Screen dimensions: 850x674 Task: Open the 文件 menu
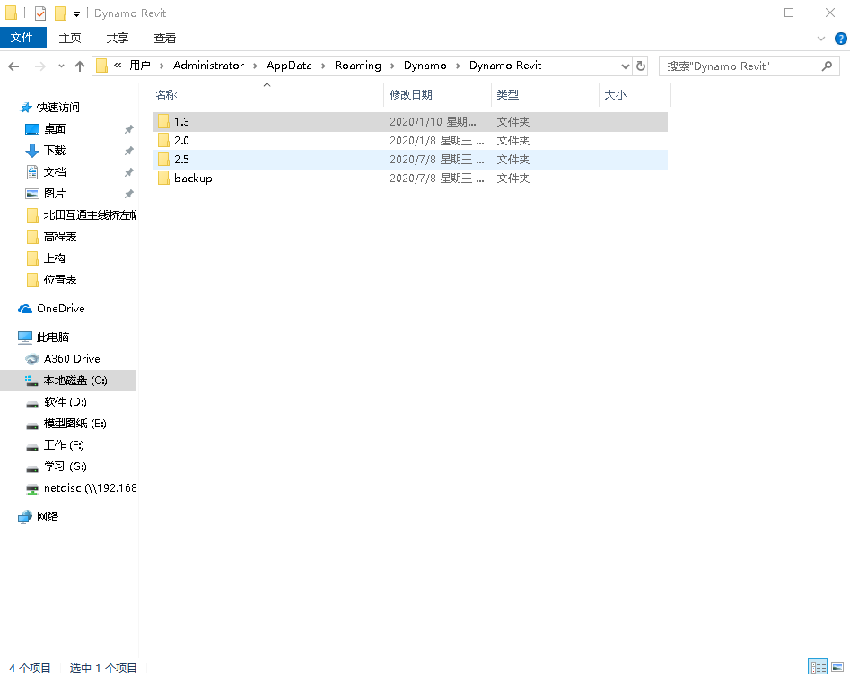22,38
